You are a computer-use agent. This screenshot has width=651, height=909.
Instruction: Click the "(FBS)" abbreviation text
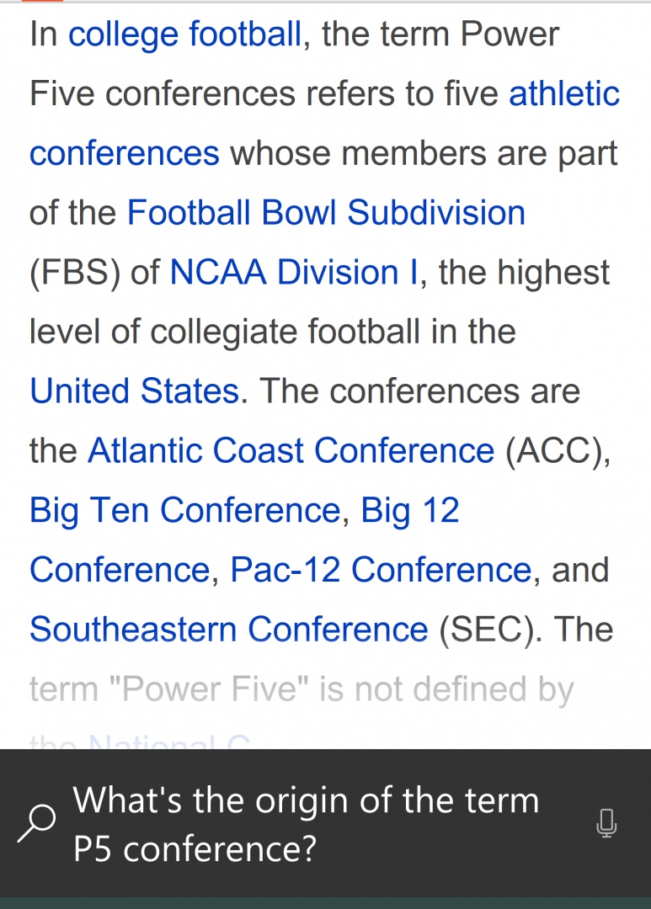(72, 273)
